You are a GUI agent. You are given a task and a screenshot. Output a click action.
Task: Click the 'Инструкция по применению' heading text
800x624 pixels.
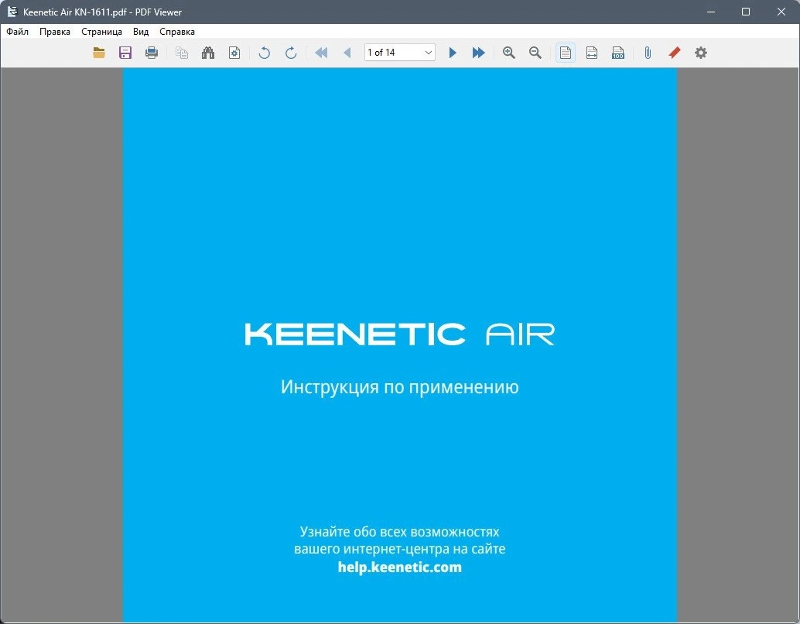[400, 387]
